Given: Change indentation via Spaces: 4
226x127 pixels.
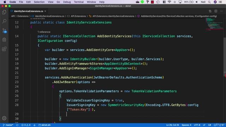Looking at the screenshot, I should point(186,125).
